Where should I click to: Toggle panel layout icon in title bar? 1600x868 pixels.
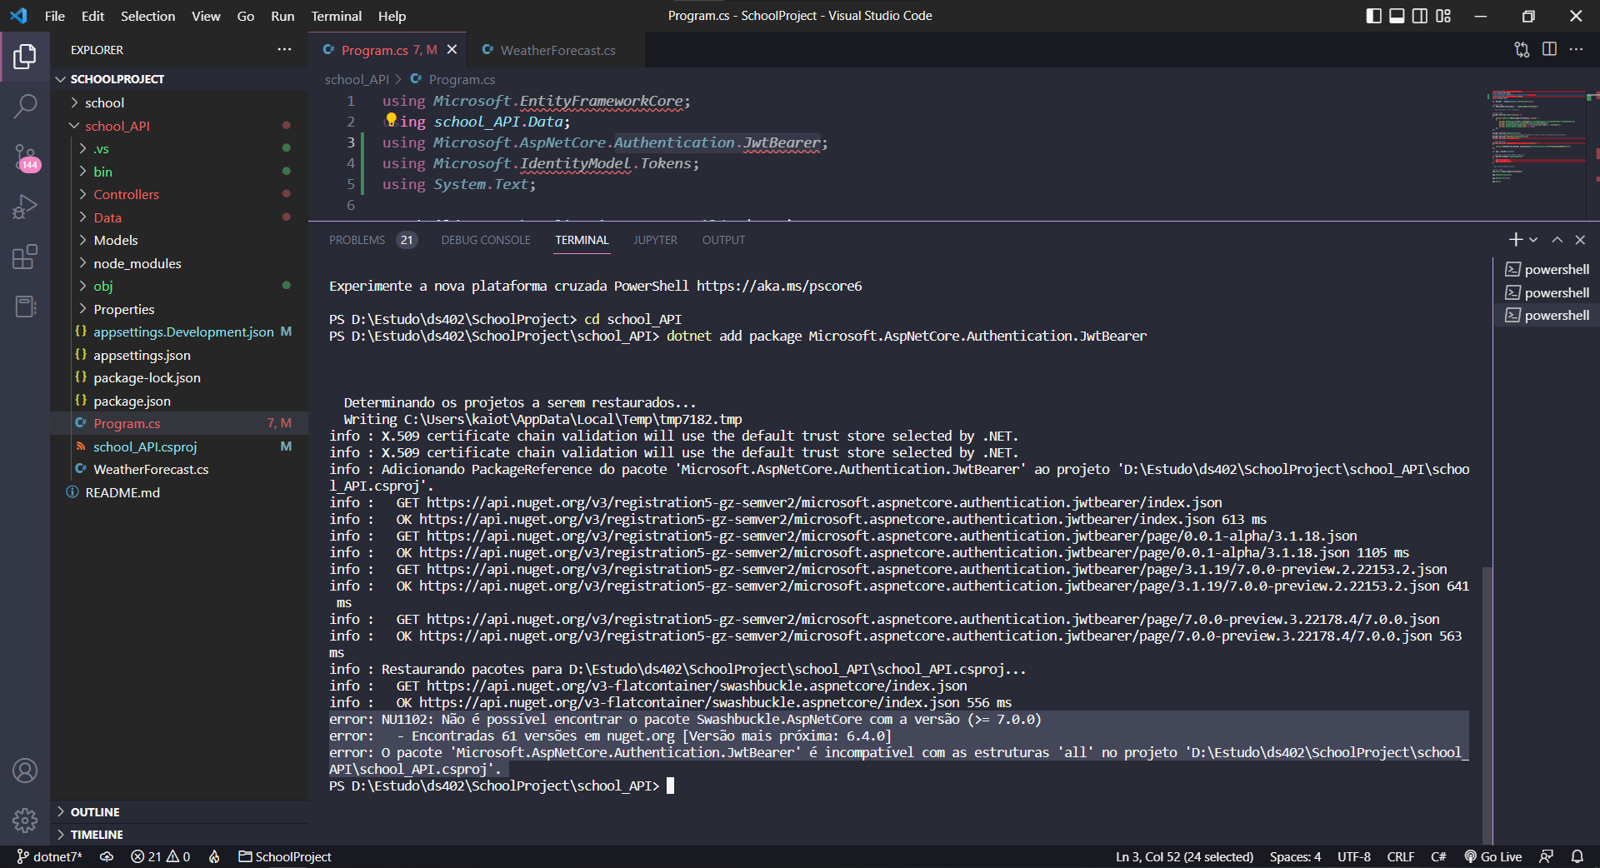1397,16
